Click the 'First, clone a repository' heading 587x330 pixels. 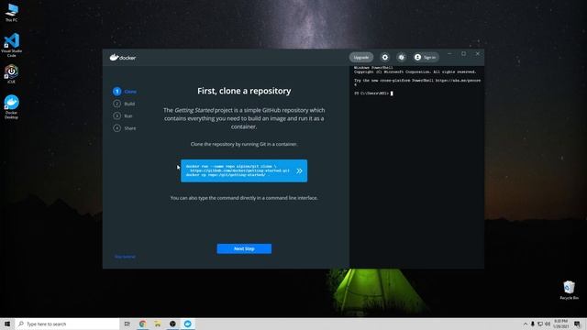(244, 91)
